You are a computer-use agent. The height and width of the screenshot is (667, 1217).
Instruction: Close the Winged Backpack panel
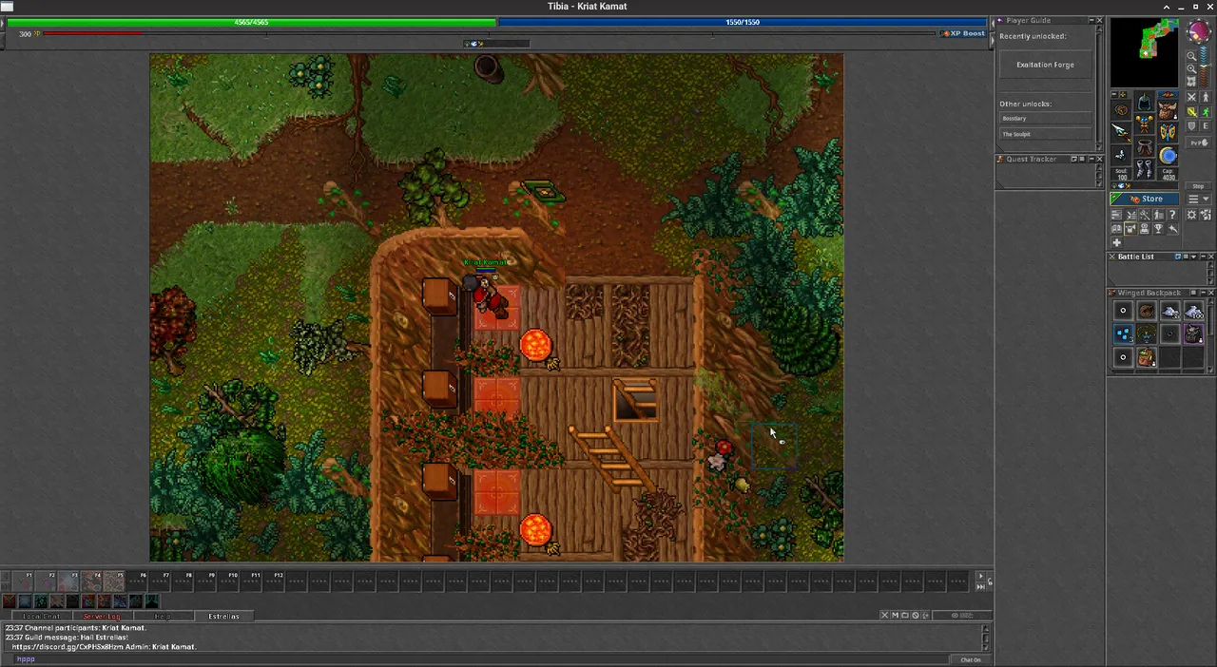(1211, 293)
